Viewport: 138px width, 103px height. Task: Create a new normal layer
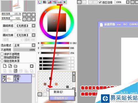(x=5, y=66)
